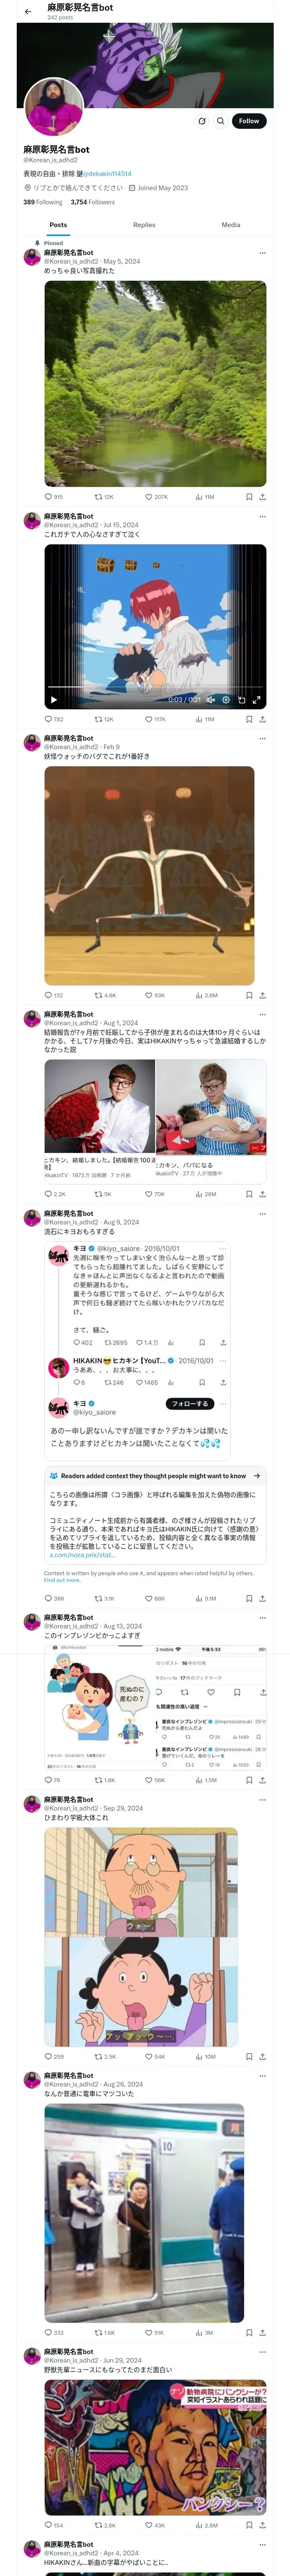Open the circular icon beside the search button
The width and height of the screenshot is (290, 2576).
coord(202,121)
